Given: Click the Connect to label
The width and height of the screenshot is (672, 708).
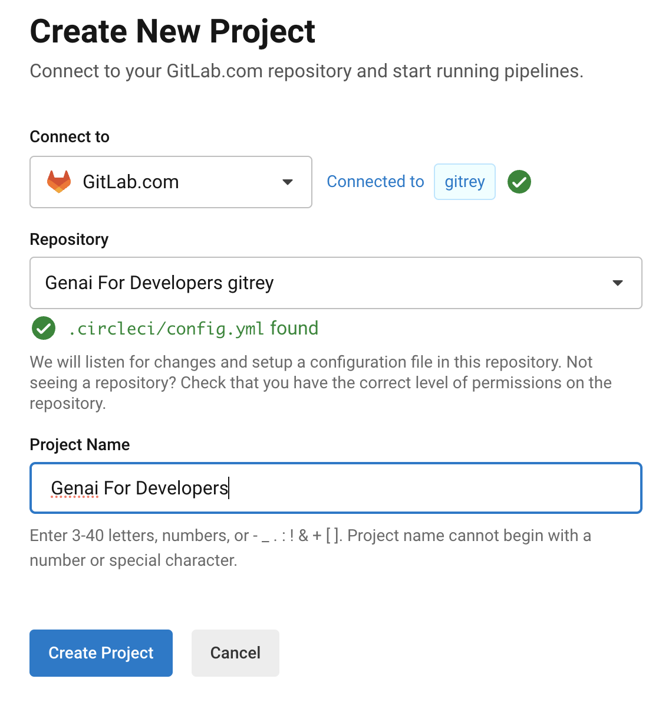Looking at the screenshot, I should coord(70,137).
